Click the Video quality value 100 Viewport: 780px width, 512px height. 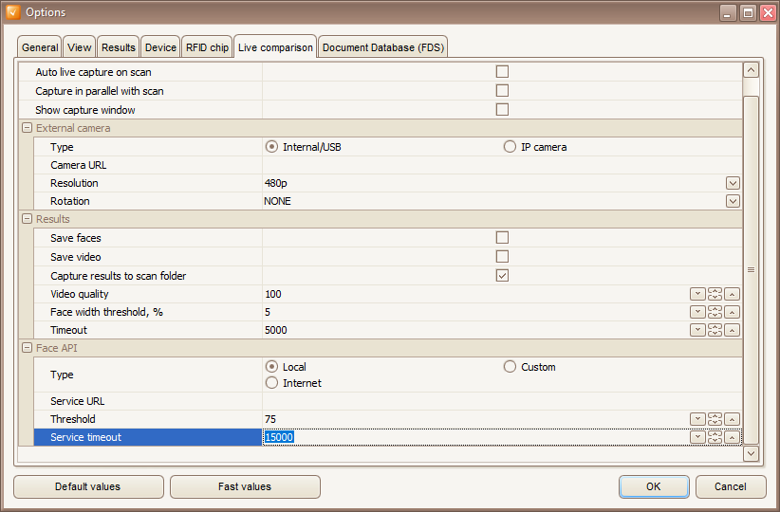273,294
